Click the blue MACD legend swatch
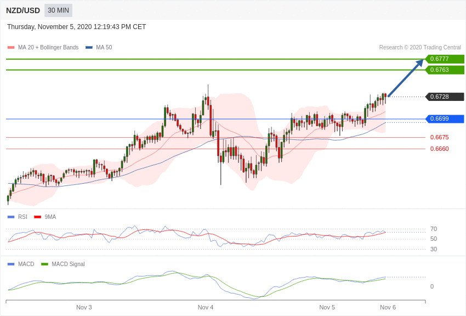 tap(11, 264)
